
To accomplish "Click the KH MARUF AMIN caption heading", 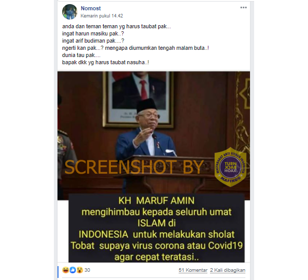I will 157,201.
